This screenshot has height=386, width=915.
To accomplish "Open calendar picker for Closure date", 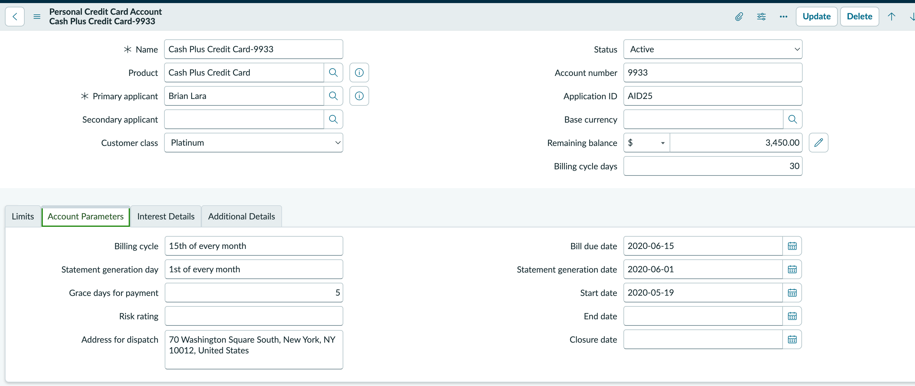I will 792,340.
